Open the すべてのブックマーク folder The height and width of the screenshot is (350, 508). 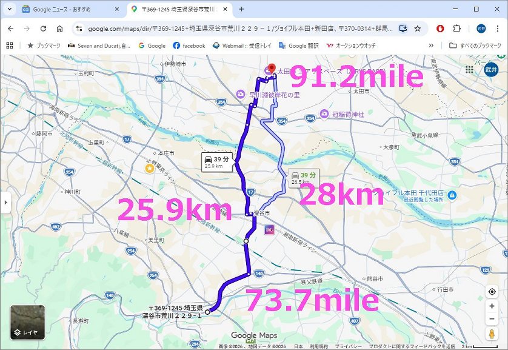coord(474,45)
